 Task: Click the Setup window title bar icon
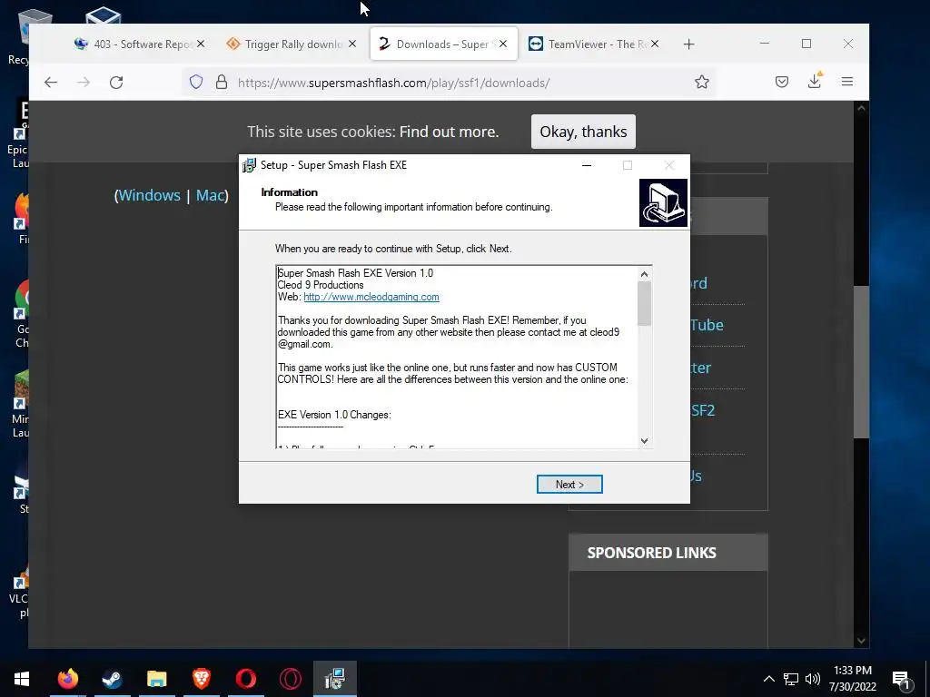[x=250, y=165]
